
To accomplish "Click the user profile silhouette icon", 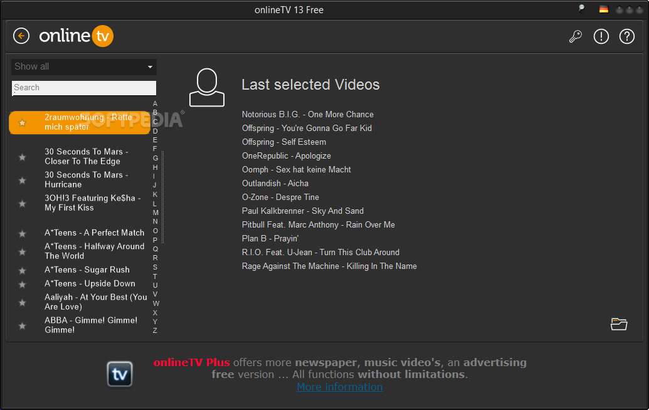I will click(206, 87).
